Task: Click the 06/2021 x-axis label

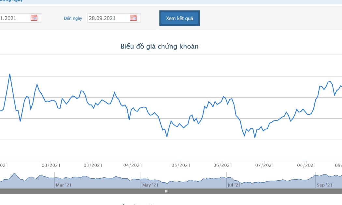Action: coord(223,165)
